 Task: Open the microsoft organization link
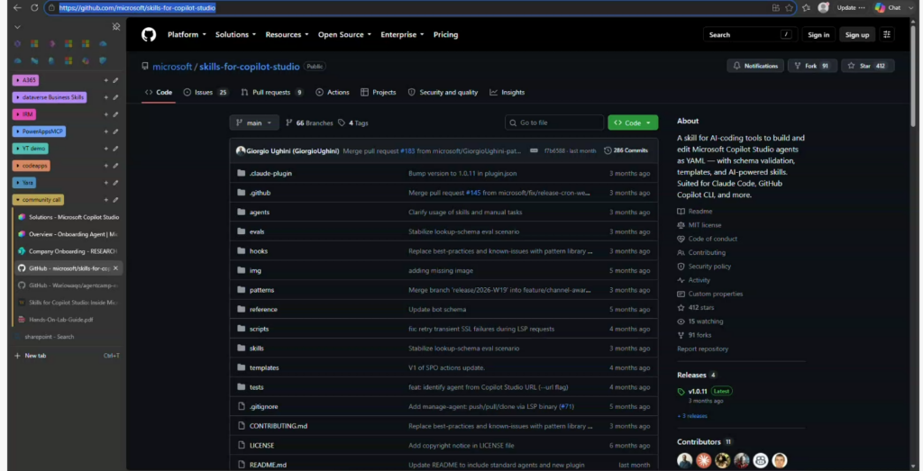point(172,67)
